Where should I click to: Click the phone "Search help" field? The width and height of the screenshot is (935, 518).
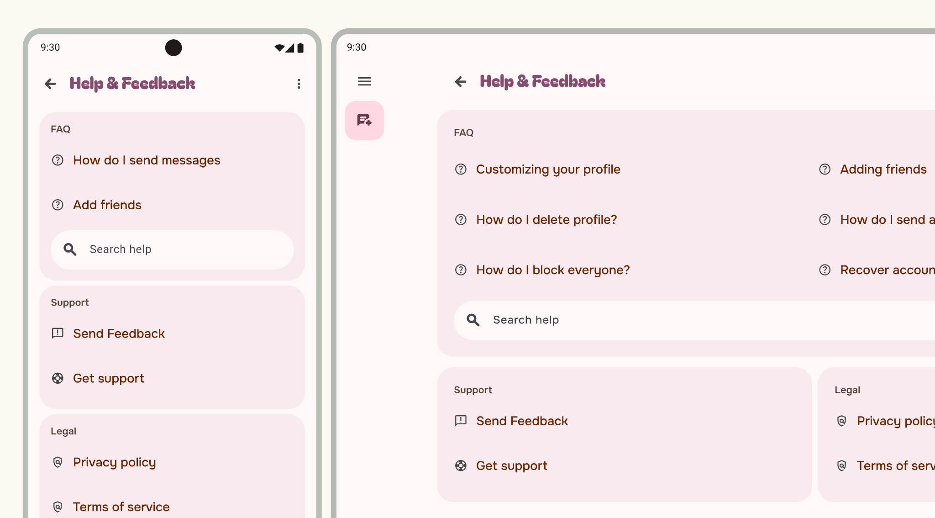[183, 249]
